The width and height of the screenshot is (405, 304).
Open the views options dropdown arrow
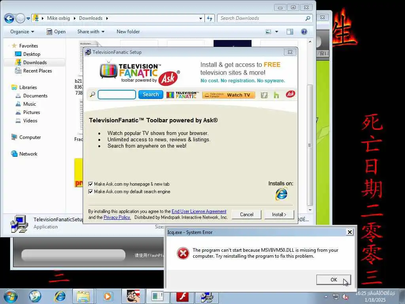pos(276,32)
